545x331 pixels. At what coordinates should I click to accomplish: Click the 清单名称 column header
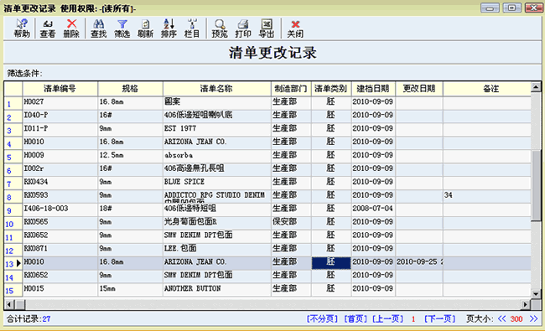[x=217, y=89]
